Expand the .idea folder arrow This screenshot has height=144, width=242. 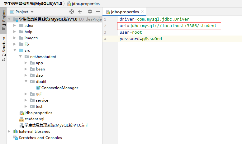click(15, 25)
